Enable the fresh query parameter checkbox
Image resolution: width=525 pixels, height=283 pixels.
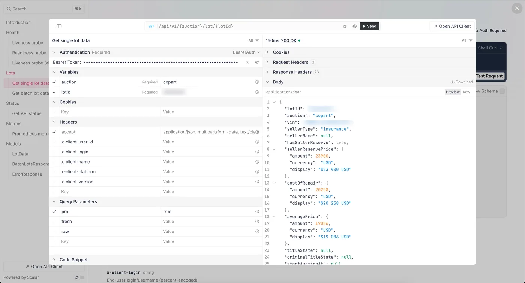coord(54,222)
